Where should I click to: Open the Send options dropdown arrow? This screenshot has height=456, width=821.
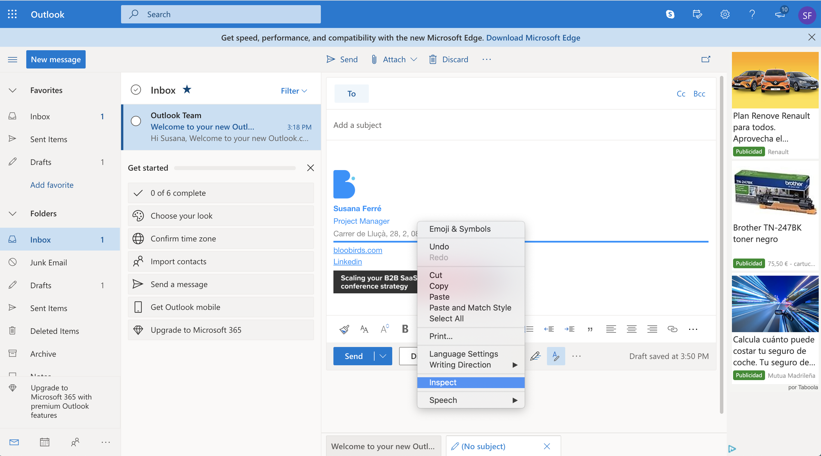point(383,356)
